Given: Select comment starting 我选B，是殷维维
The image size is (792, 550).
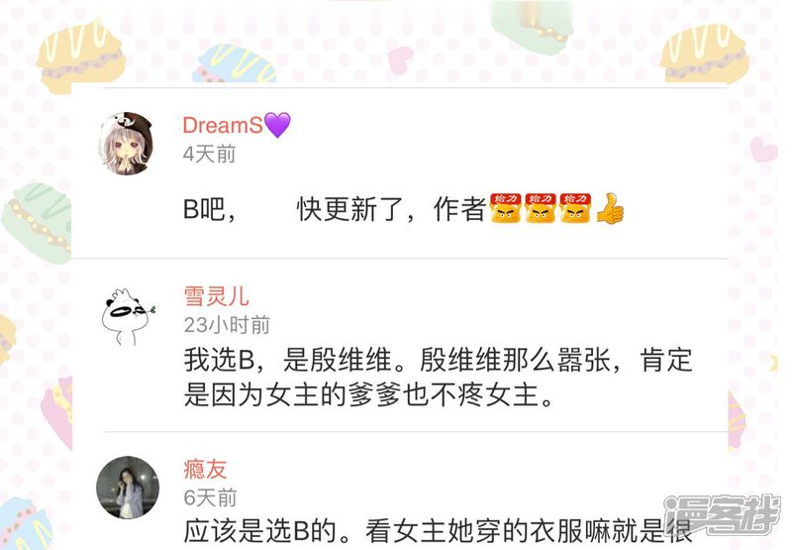Looking at the screenshot, I should 438,360.
